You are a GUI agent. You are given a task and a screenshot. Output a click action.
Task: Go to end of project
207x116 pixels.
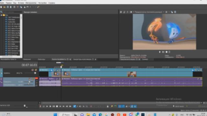(x=63, y=106)
